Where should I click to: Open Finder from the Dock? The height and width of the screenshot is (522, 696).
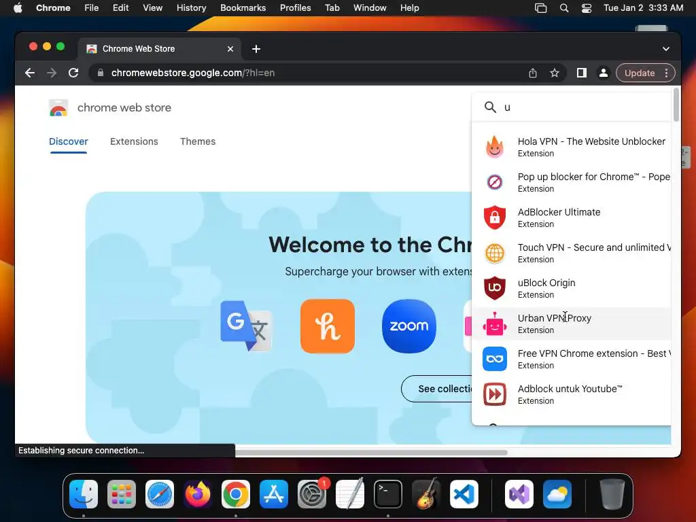(x=84, y=493)
